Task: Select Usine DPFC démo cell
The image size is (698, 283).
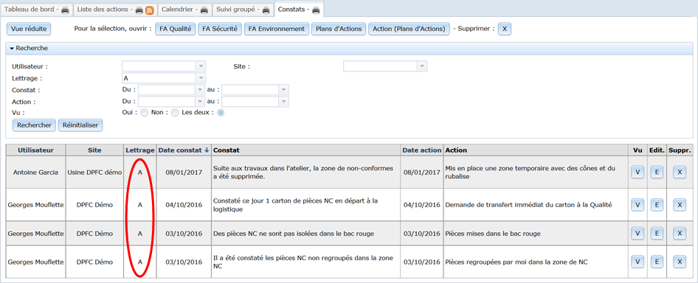Action: 95,172
